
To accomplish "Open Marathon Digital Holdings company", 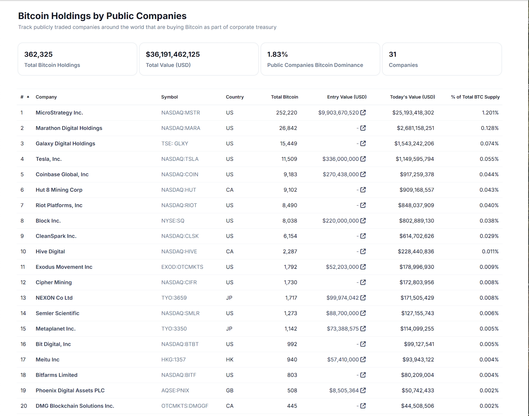I will 69,128.
